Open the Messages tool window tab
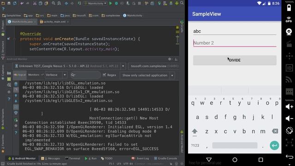Image resolution: width=295 pixels, height=166 pixels. coord(50,159)
